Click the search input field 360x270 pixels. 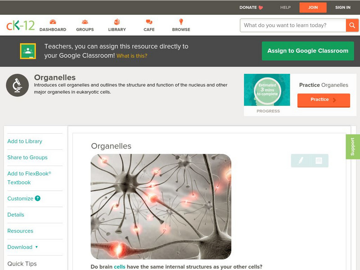[x=293, y=25]
